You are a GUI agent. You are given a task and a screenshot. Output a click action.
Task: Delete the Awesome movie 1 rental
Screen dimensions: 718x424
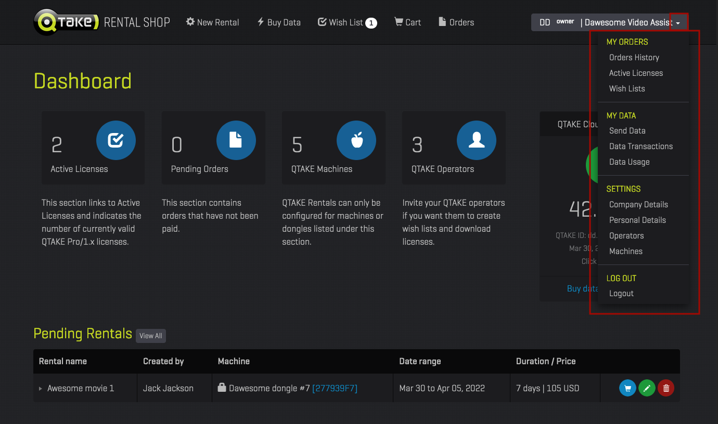(666, 388)
